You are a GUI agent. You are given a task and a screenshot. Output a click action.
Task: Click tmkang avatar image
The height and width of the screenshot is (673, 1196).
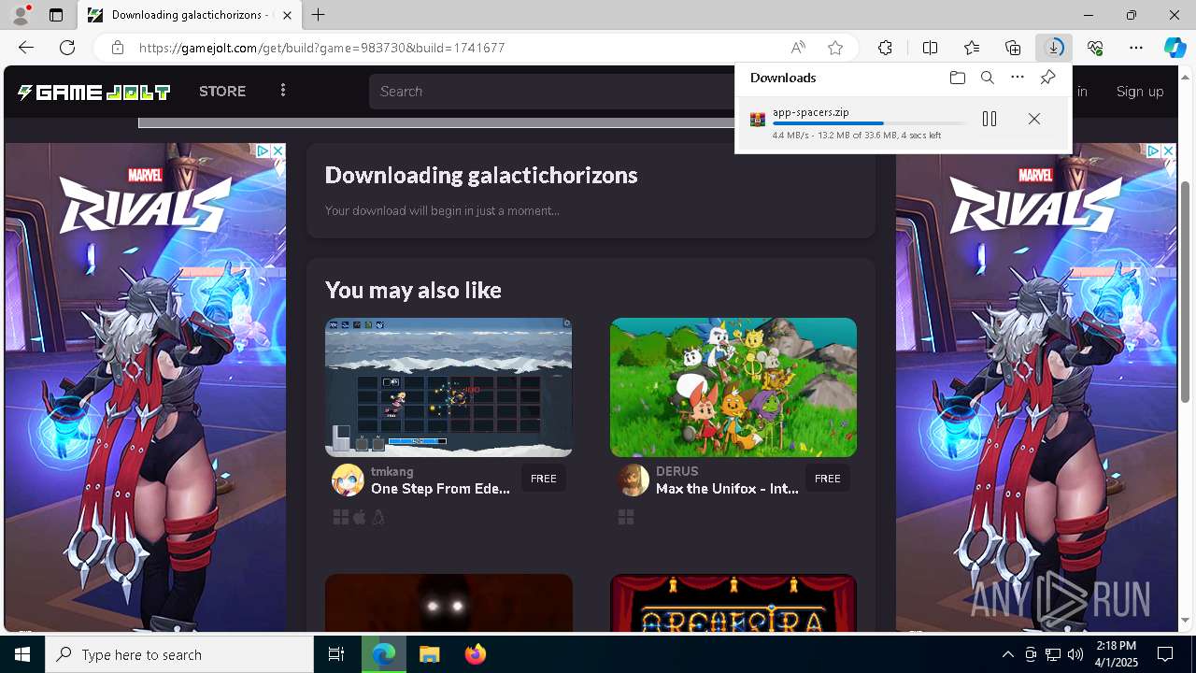348,480
